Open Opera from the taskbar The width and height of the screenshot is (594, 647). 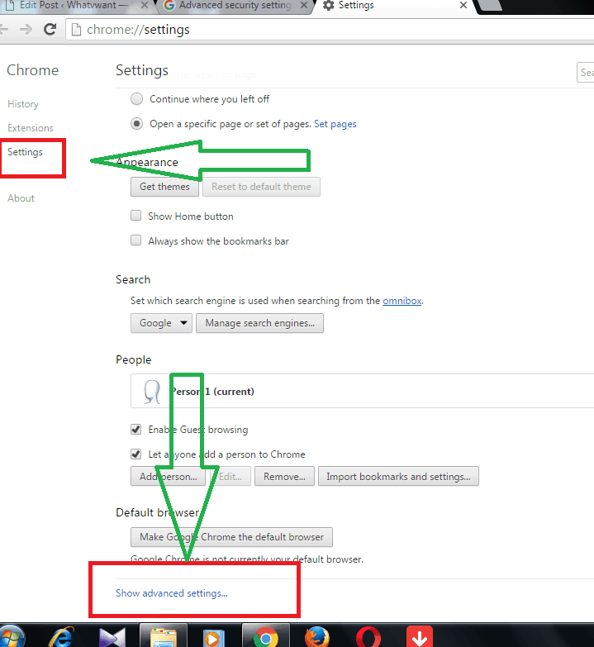click(x=368, y=638)
